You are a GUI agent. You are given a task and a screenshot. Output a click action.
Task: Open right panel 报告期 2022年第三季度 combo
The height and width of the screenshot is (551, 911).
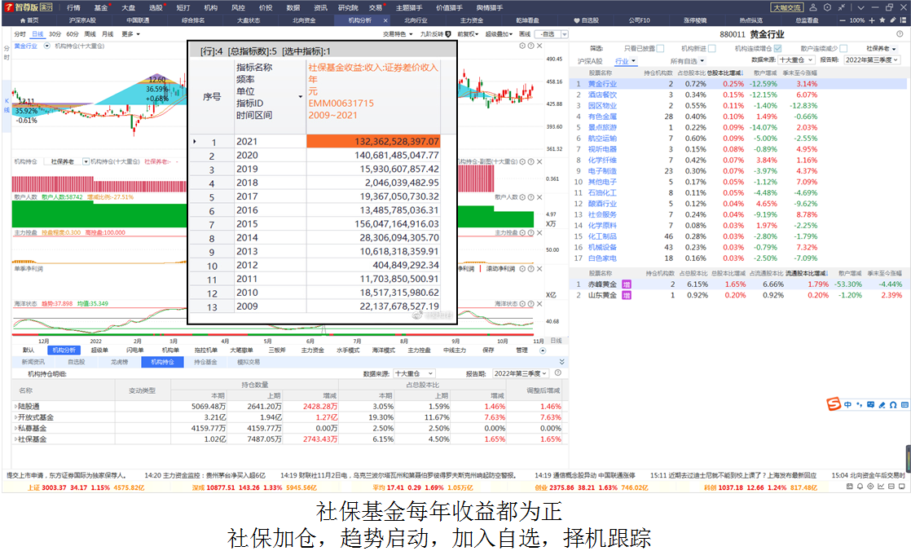click(x=872, y=60)
